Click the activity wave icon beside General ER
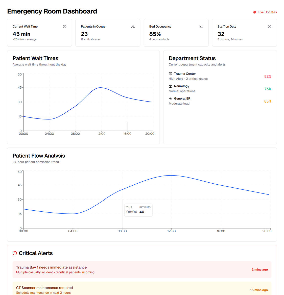Image resolution: width=284 pixels, height=295 pixels. click(171, 99)
